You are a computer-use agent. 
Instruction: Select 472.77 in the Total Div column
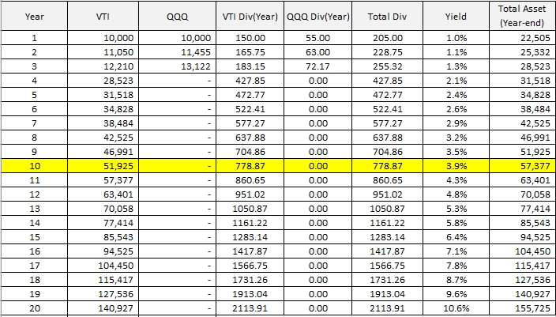387,95
